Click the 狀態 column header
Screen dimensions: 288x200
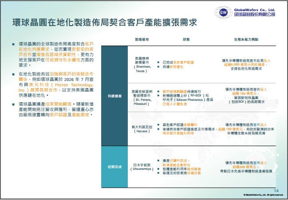click(186, 39)
